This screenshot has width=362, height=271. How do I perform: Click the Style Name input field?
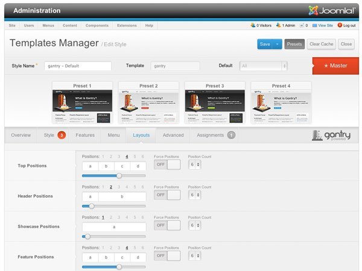click(78, 66)
